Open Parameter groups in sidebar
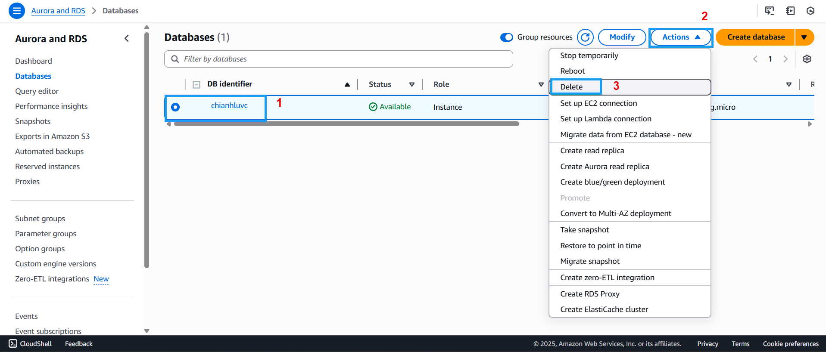Image resolution: width=826 pixels, height=352 pixels. pos(46,234)
